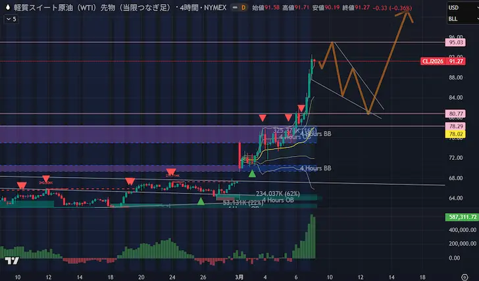Click the 95.03 horizontal line price label
Viewport: 479px width, 281px height.
pos(457,42)
